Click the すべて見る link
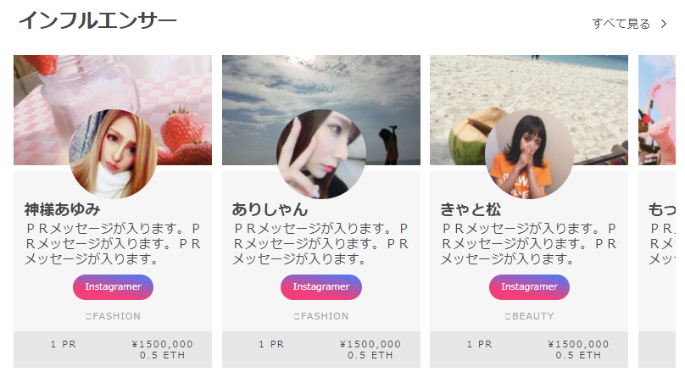This screenshot has height=383, width=685. [621, 24]
